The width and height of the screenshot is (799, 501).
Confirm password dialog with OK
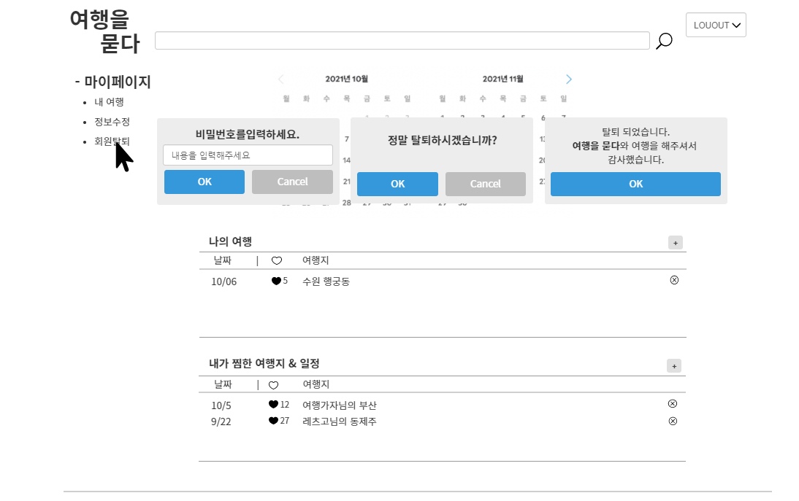coord(204,182)
